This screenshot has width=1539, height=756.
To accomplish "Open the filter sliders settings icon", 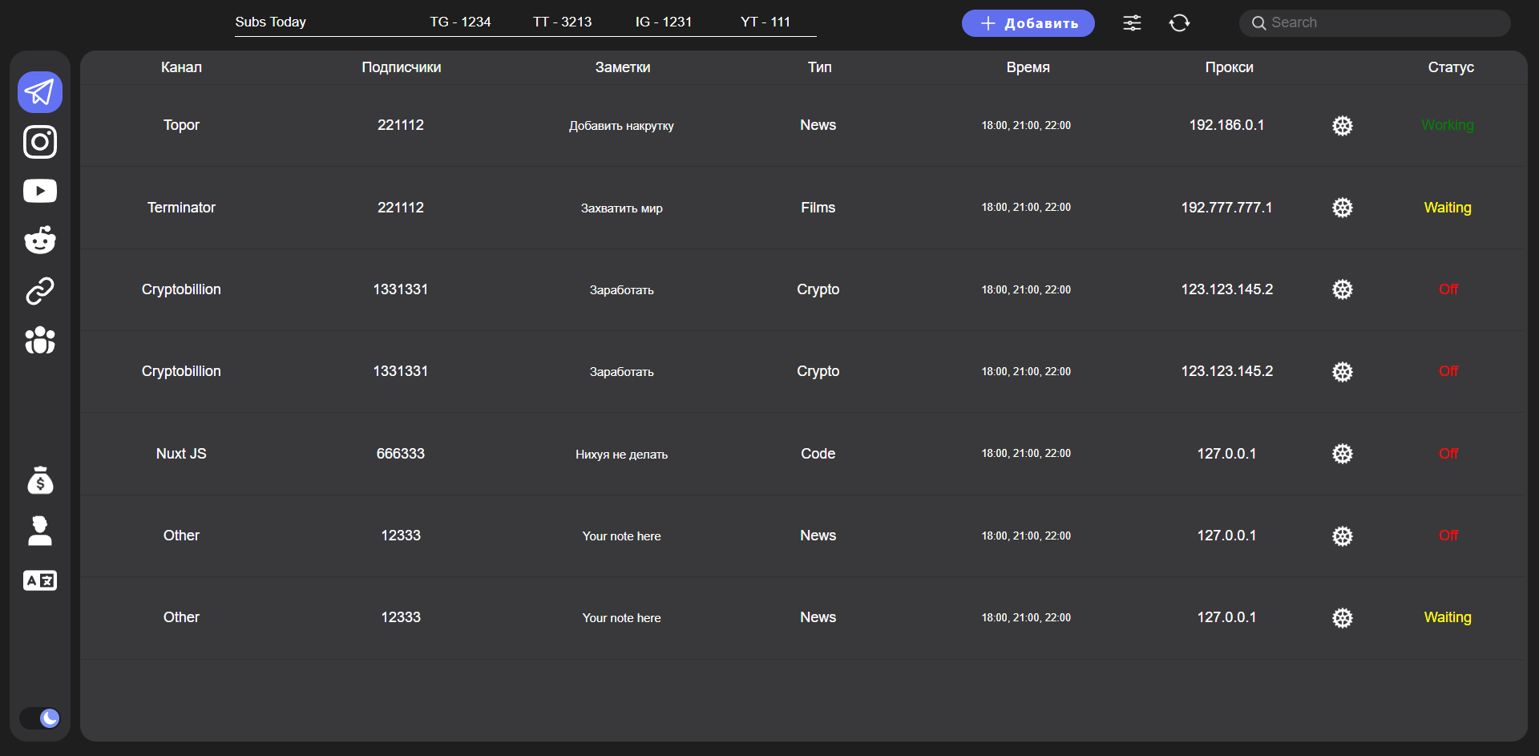I will pyautogui.click(x=1132, y=23).
